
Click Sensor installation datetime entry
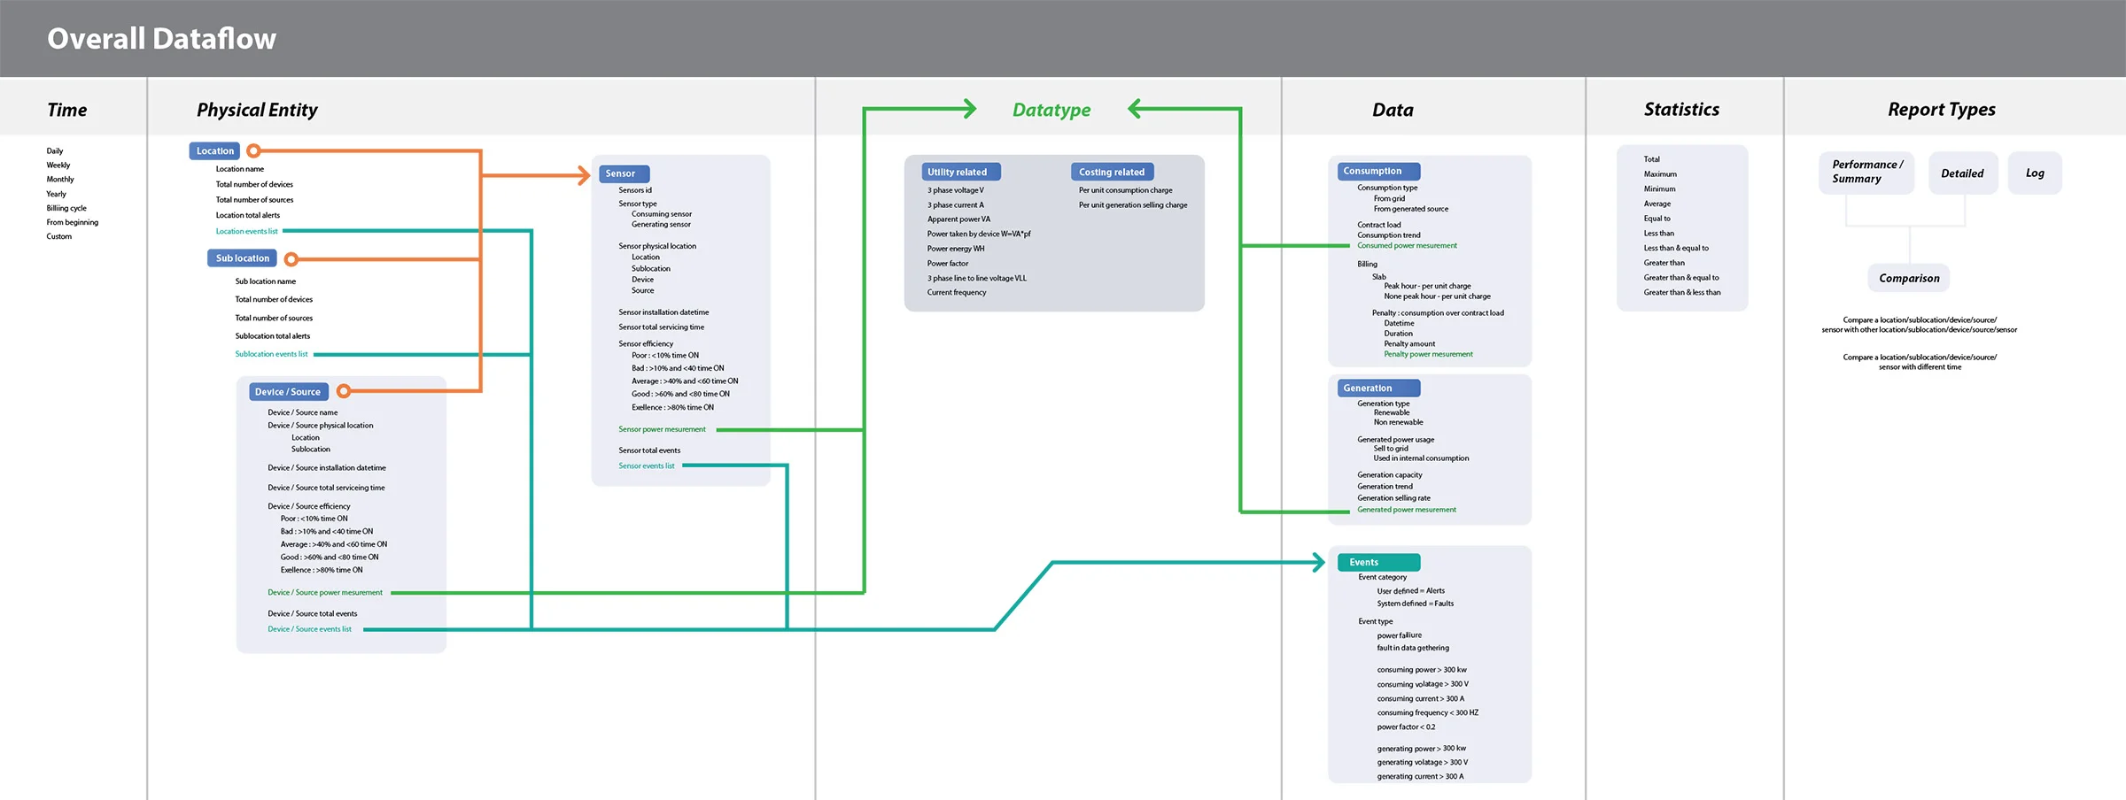[x=663, y=312]
